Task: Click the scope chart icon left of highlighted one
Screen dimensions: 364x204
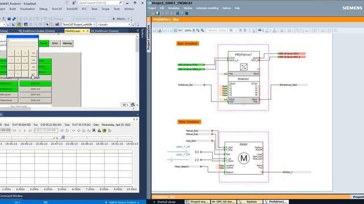Action: point(99,130)
